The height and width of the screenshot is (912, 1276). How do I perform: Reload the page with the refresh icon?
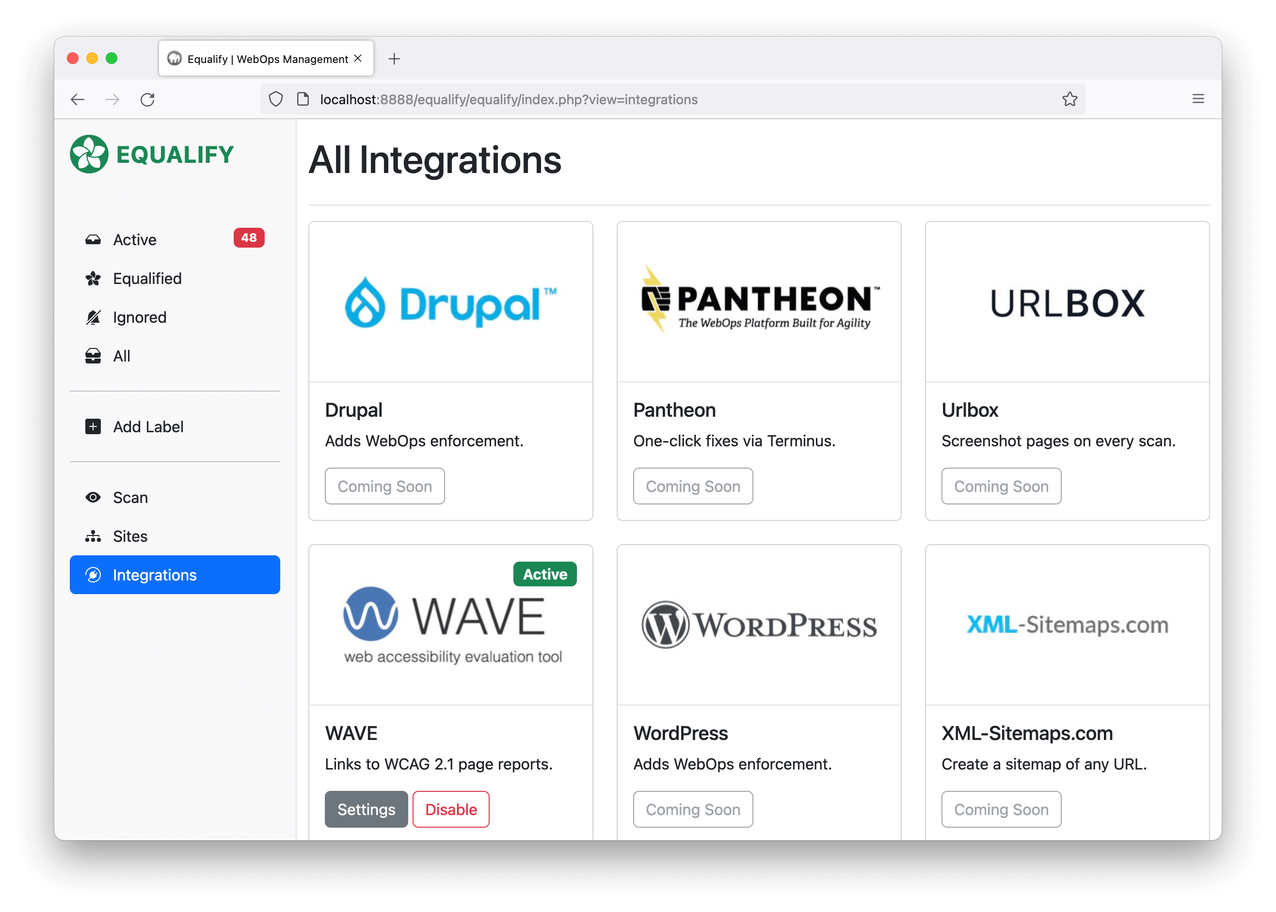tap(147, 99)
